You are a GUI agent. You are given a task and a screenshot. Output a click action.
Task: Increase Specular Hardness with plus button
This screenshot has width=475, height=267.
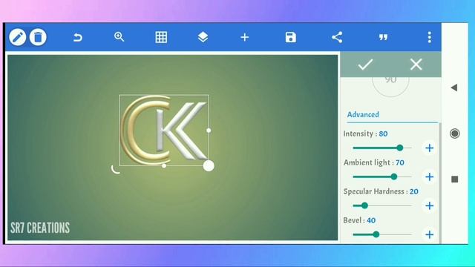[429, 206]
